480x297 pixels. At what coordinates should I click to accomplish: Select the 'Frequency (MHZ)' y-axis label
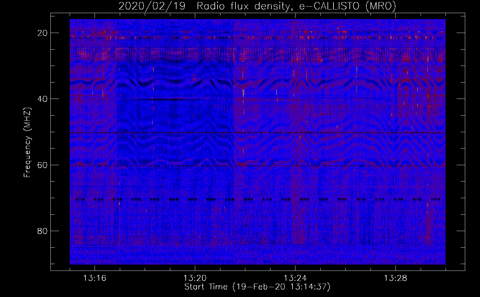[x=27, y=142]
